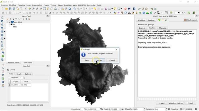This screenshot has height=111, width=199.
Task: Collapse the pcn_80mt layer tree node
Action: (7, 22)
